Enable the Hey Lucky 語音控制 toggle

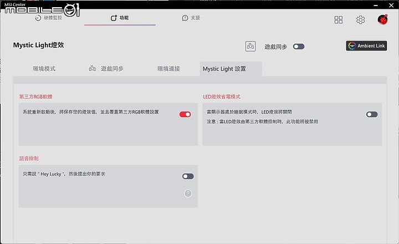tap(188, 176)
